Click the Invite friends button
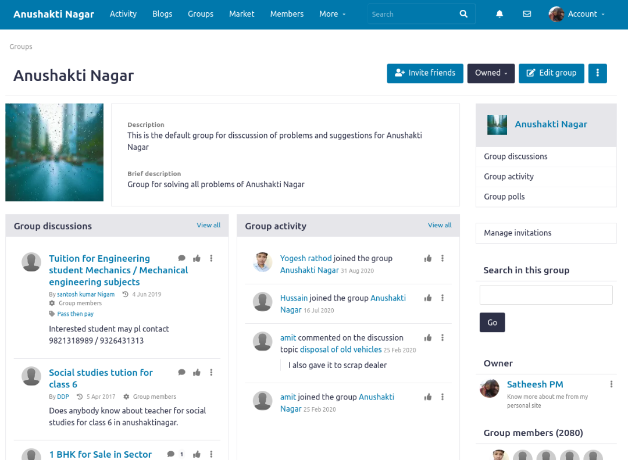This screenshot has width=628, height=460. [x=425, y=73]
